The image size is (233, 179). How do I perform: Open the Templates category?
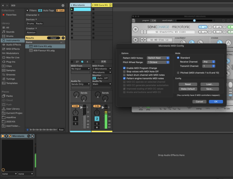pyautogui.click(x=12, y=83)
